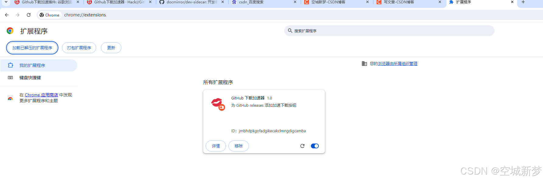Viewport: 543px width, 180px height.
Task: Reload the page with the refresh icon
Action: tap(29, 15)
